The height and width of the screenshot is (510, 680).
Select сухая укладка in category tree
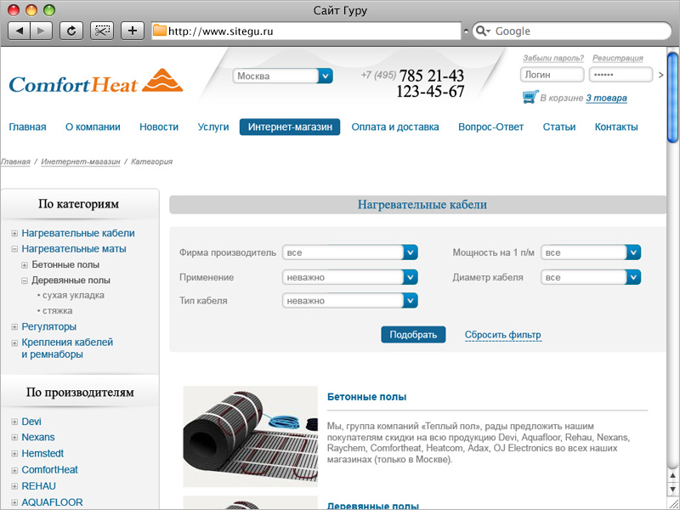click(73, 295)
